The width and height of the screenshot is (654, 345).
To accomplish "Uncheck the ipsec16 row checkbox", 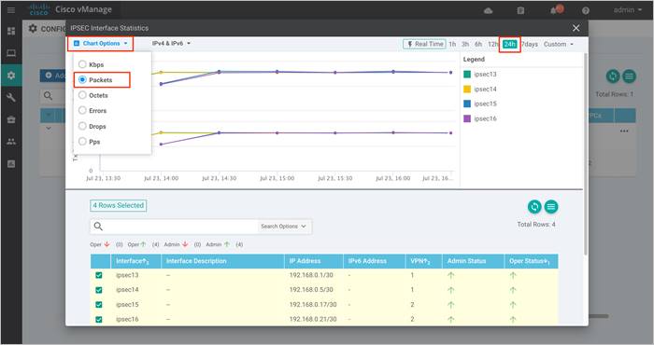I will (99, 320).
